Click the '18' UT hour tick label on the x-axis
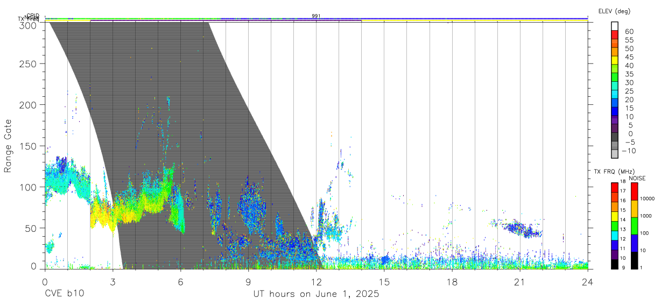661x305 pixels. [x=452, y=281]
